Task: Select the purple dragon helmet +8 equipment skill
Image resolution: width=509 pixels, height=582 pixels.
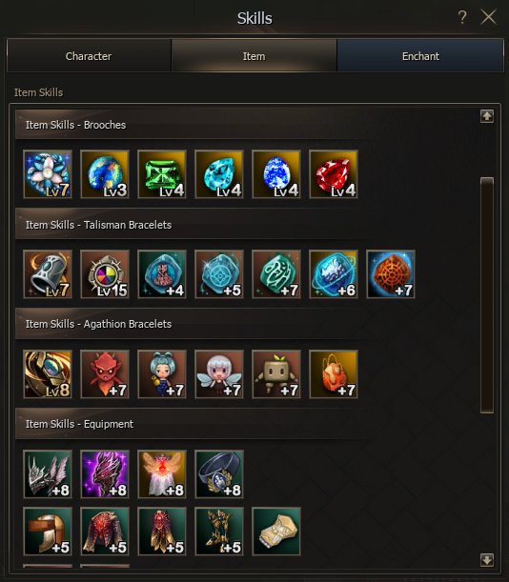Action: pyautogui.click(x=105, y=474)
